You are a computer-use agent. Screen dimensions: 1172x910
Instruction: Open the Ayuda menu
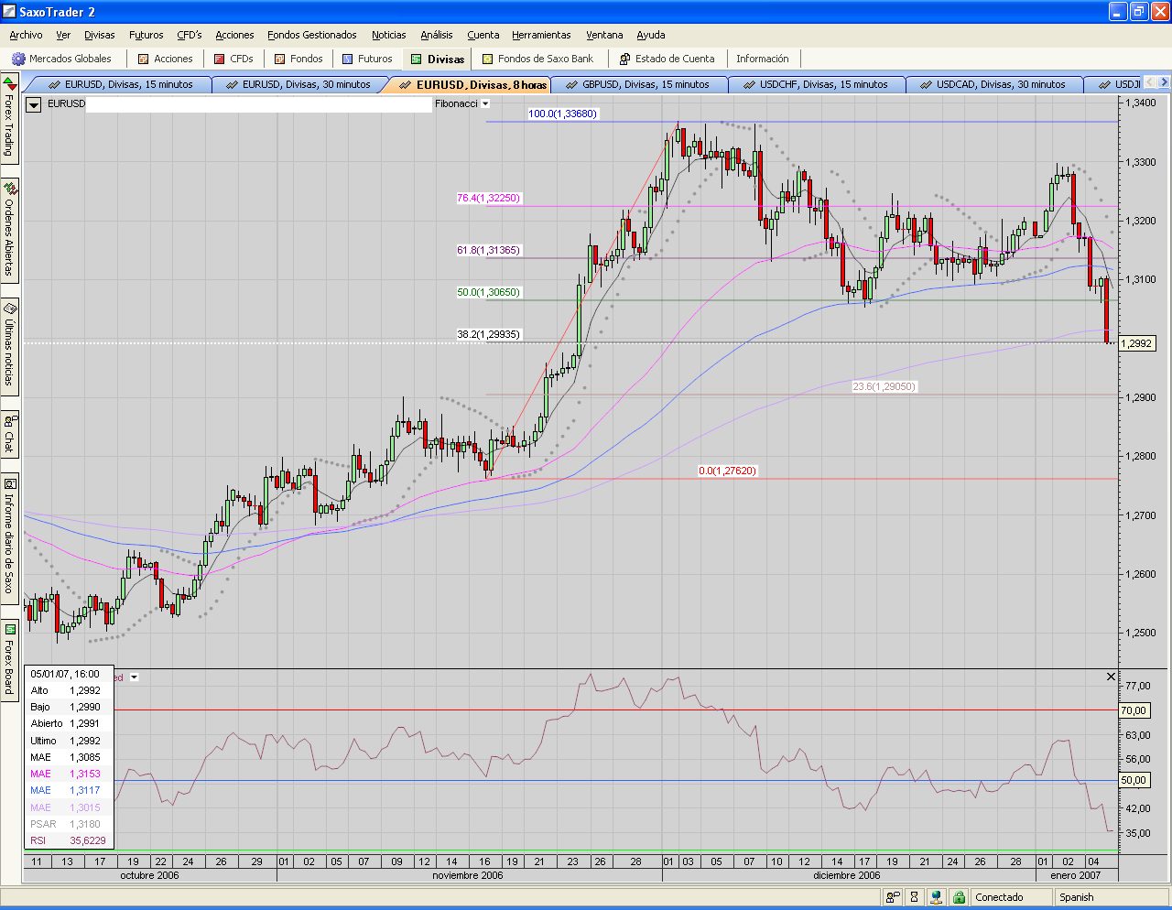click(651, 35)
